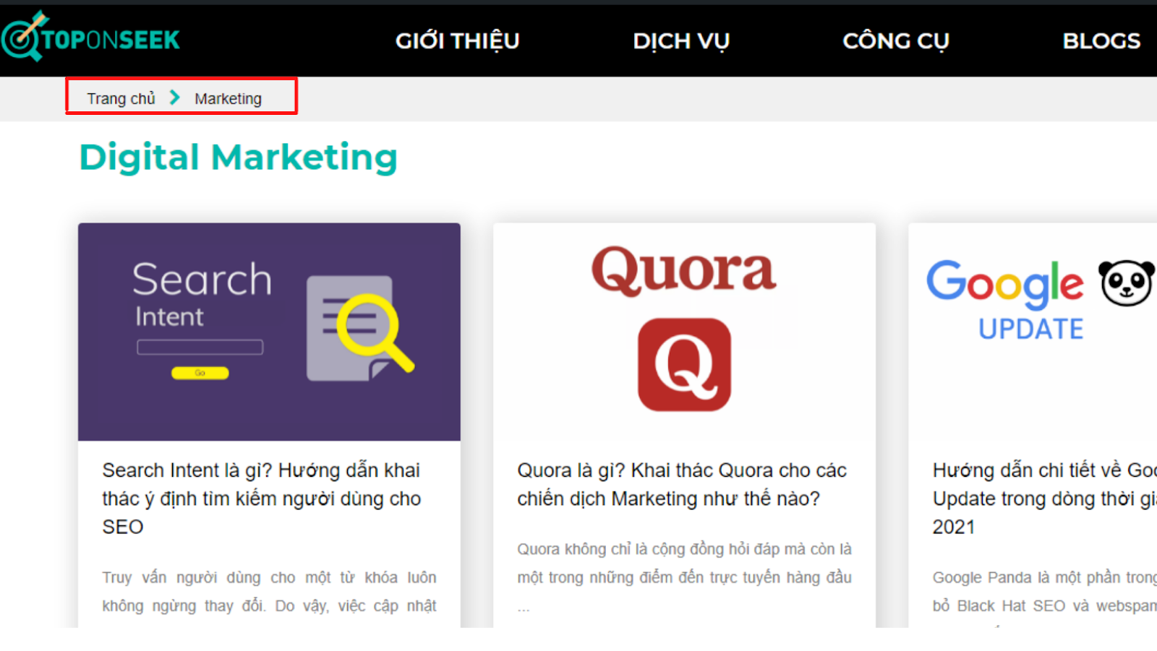
Task: Go to the BLOGS section
Action: pos(1101,41)
